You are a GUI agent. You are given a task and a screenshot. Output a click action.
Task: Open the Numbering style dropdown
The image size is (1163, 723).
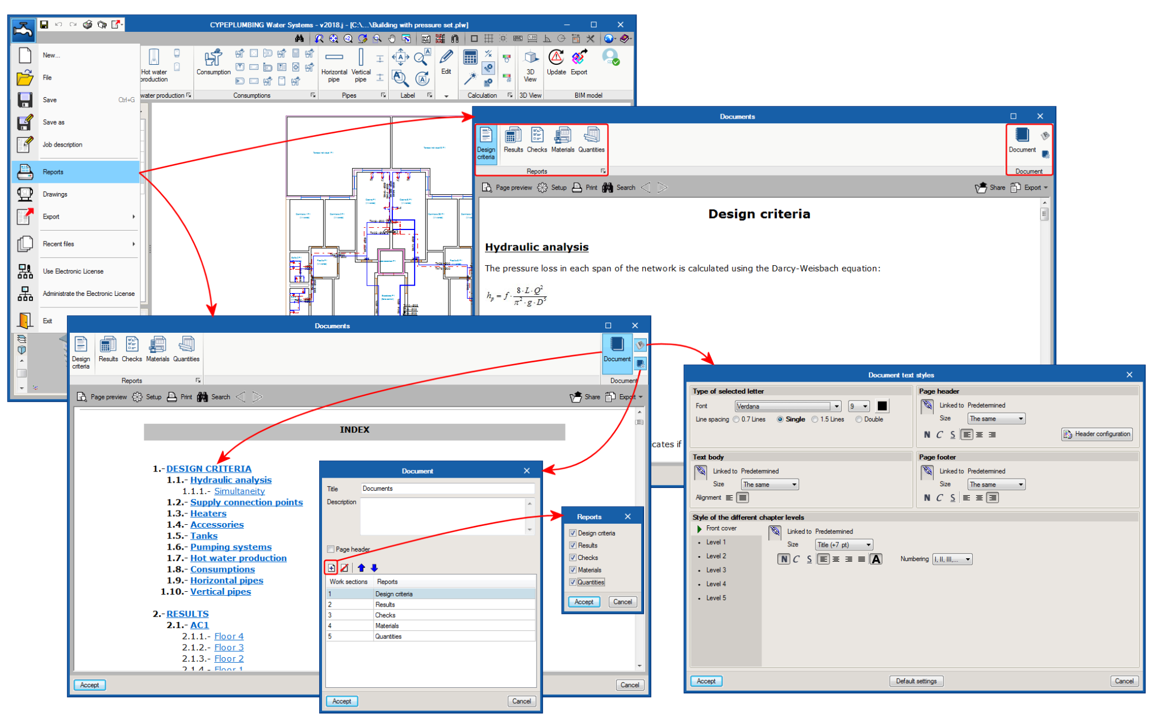(952, 559)
